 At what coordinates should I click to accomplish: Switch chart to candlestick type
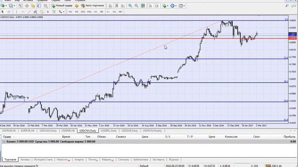pos(116,6)
